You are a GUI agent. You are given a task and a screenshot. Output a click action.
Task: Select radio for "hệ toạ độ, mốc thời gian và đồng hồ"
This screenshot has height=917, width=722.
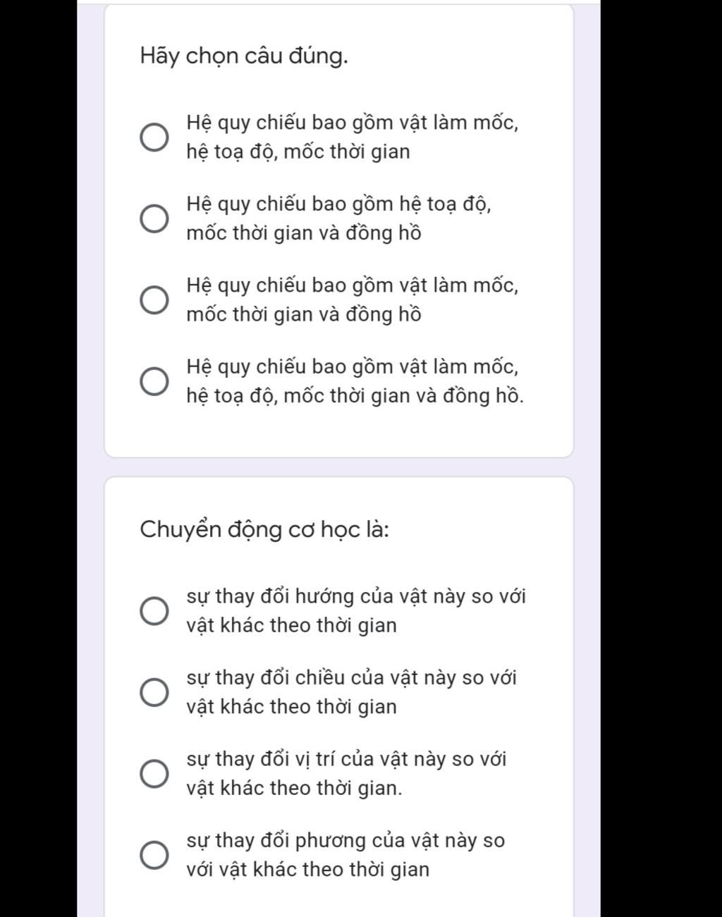154,219
